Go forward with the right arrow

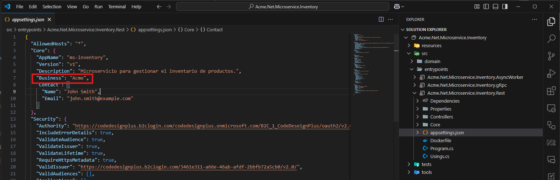click(169, 6)
